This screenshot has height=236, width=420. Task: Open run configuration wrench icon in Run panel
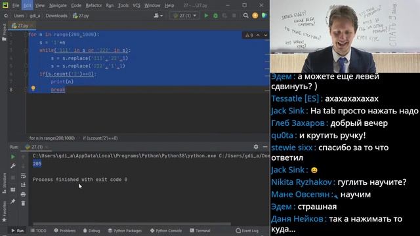pyautogui.click(x=13, y=166)
